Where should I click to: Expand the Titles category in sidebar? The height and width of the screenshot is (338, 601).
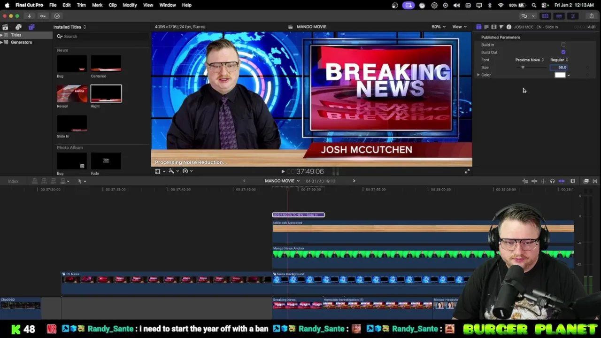(x=1, y=35)
